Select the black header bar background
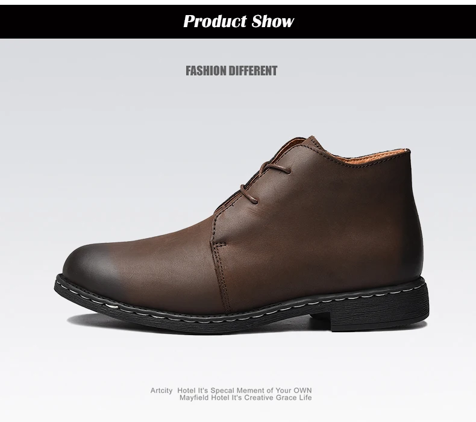 tap(238, 22)
